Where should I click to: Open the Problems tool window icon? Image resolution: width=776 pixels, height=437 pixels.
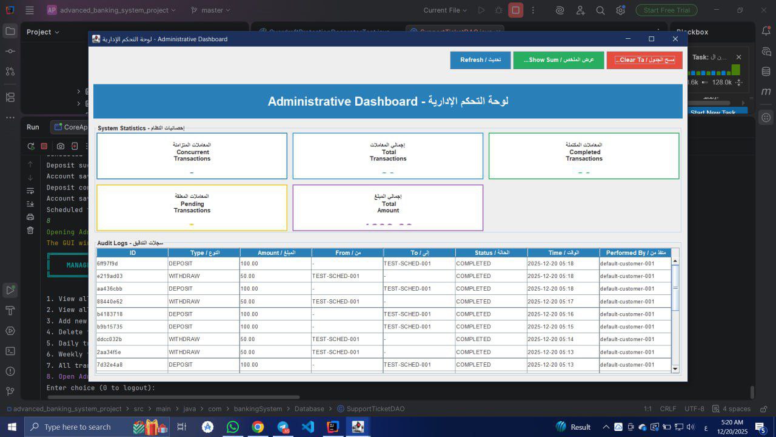[10, 371]
